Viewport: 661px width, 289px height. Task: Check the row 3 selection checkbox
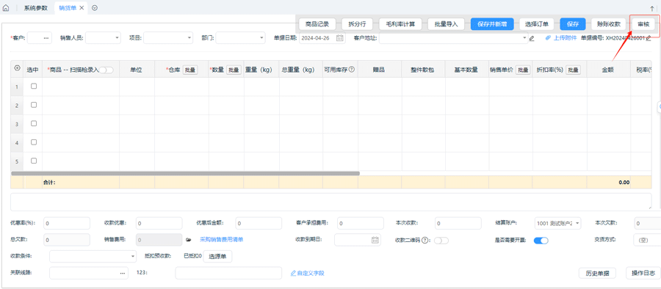point(34,123)
